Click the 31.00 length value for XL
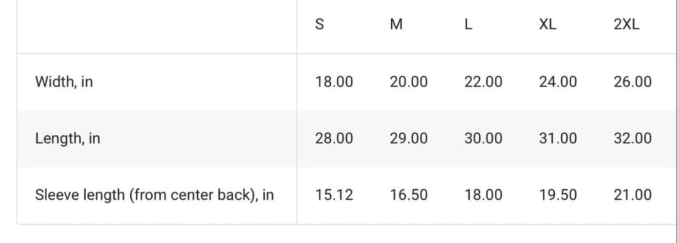The width and height of the screenshot is (677, 243). pyautogui.click(x=558, y=138)
